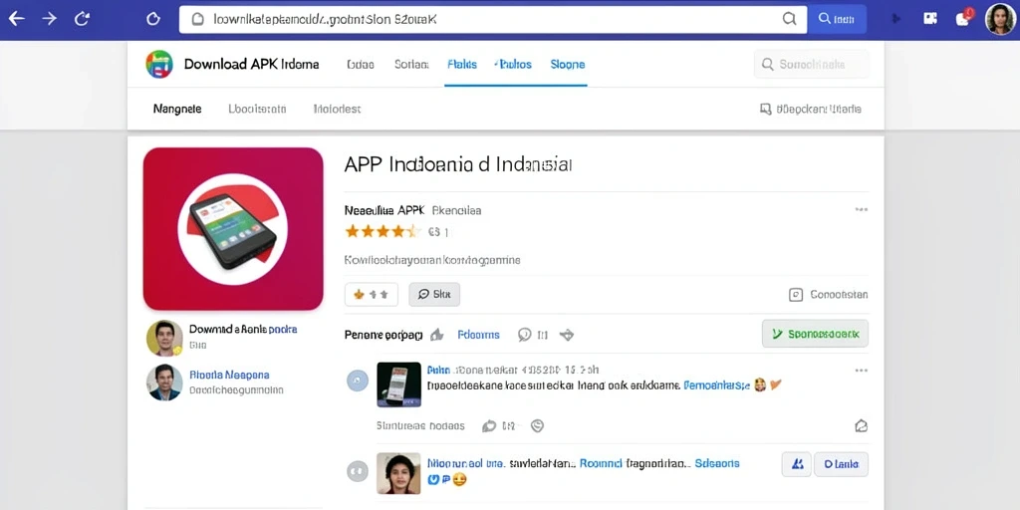This screenshot has height=510, width=1020.
Task: Click the thumbs-up icon beside Penene porpag
Action: [437, 335]
